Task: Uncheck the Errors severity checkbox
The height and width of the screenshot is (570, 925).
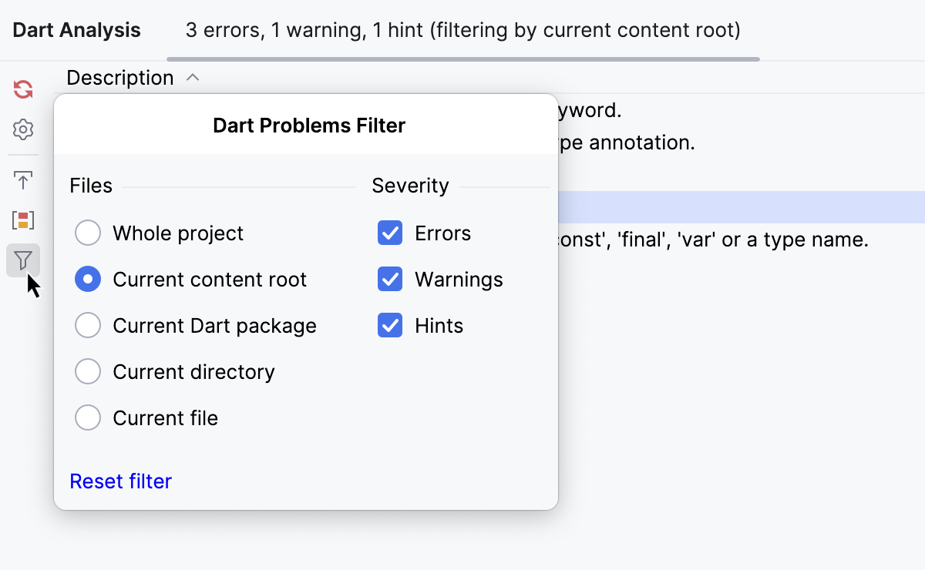Action: coord(390,233)
